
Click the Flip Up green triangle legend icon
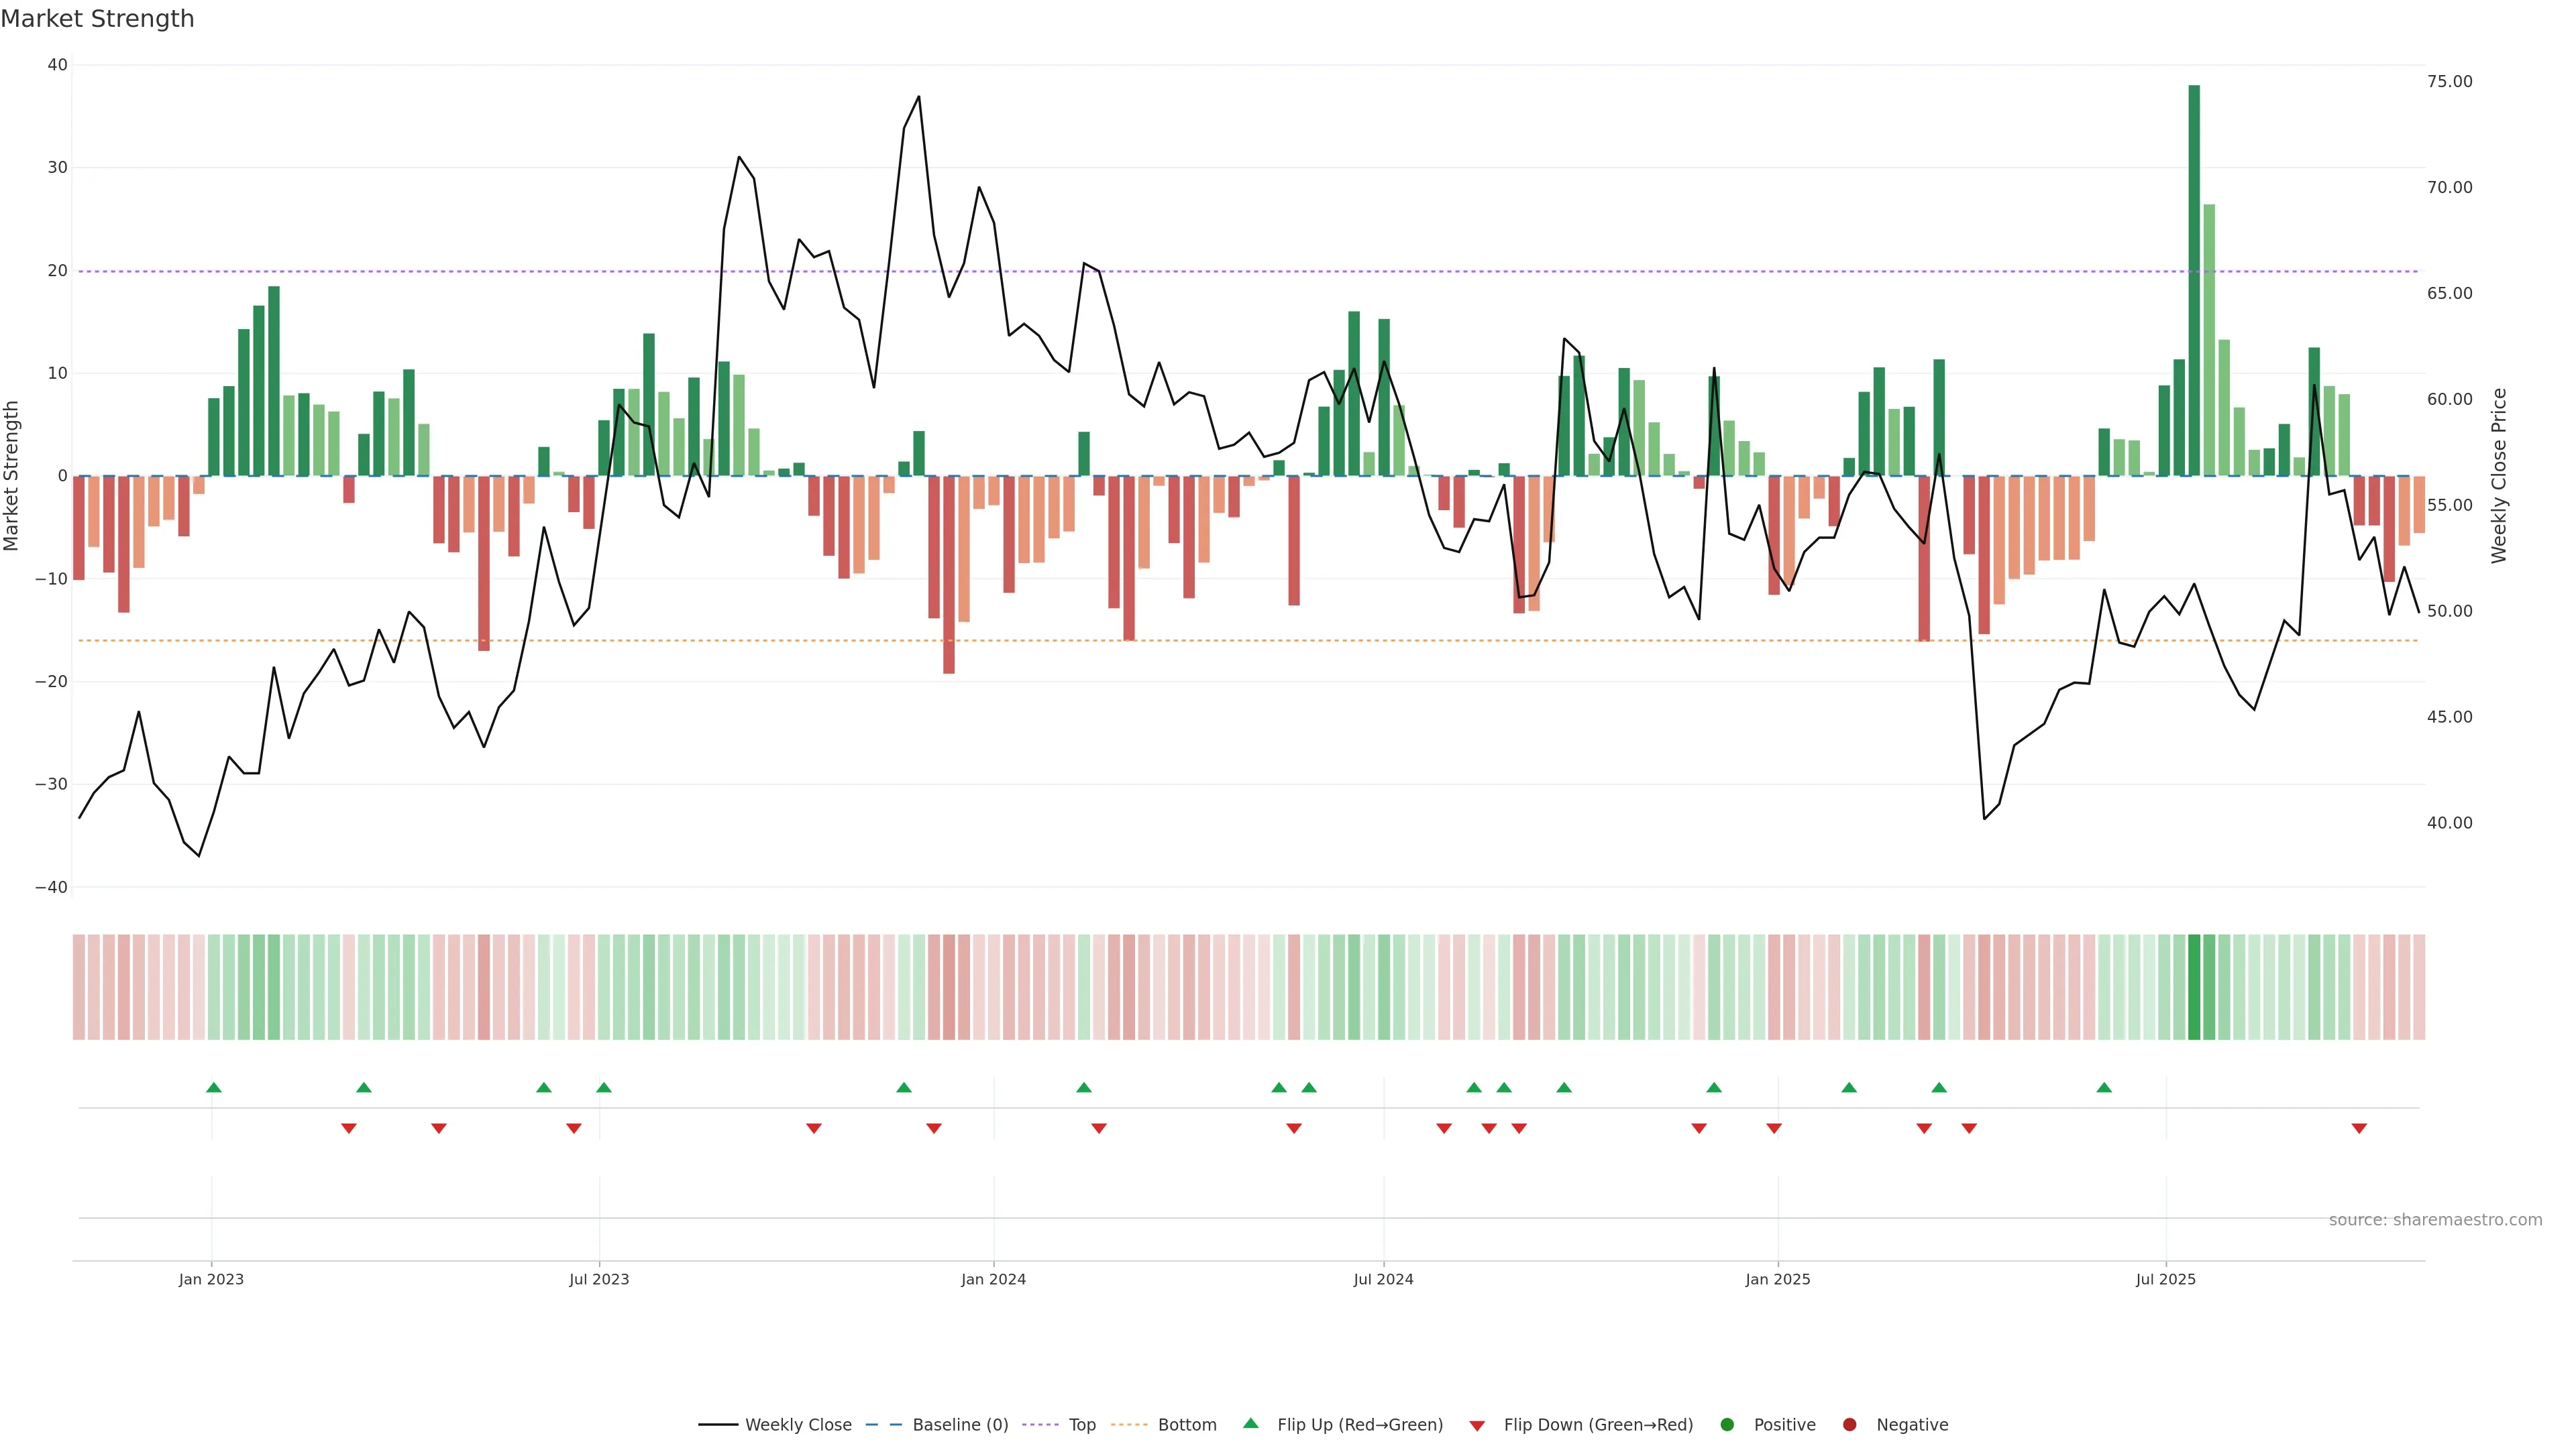click(x=1250, y=1424)
